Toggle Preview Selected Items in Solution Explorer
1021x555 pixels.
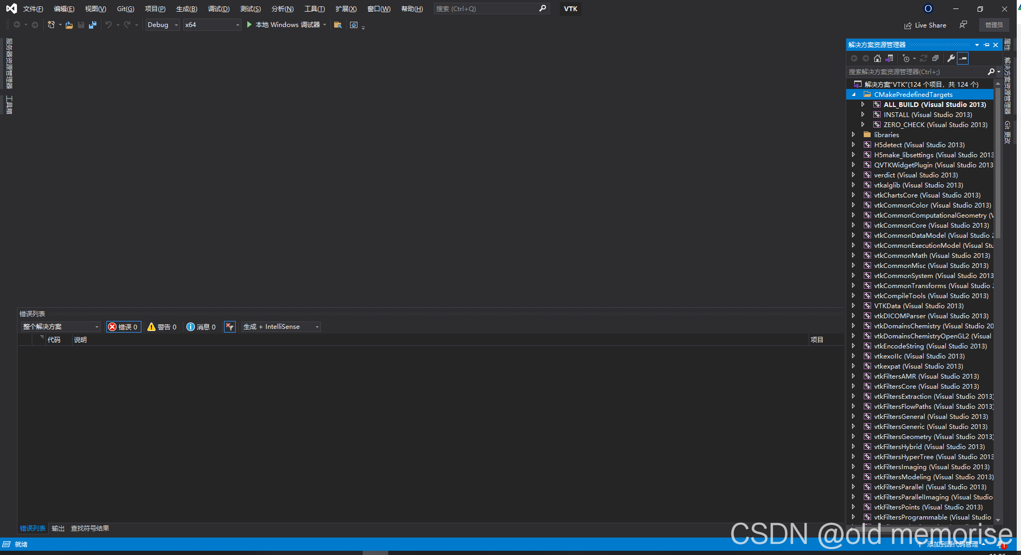click(963, 58)
